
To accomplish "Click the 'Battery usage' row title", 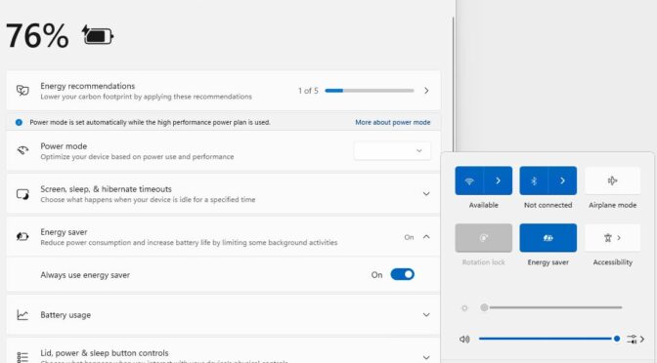I will click(x=66, y=315).
